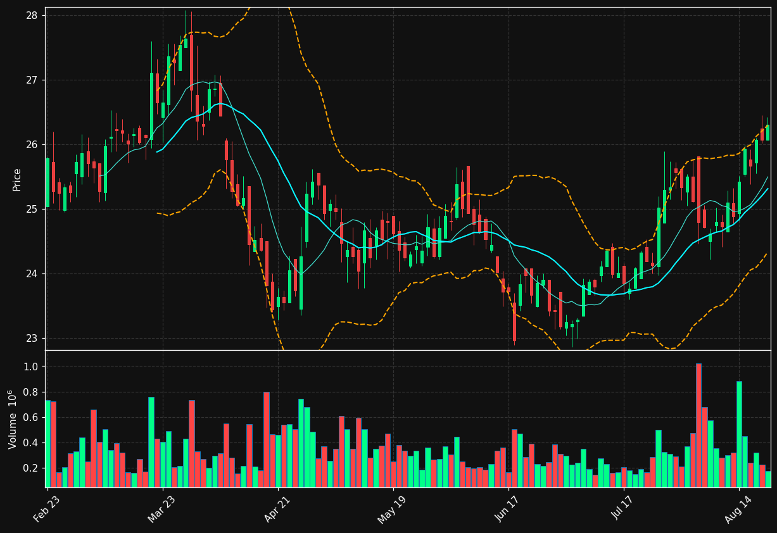Click the 25 price axis label
The height and width of the screenshot is (533, 777).
pyautogui.click(x=32, y=209)
